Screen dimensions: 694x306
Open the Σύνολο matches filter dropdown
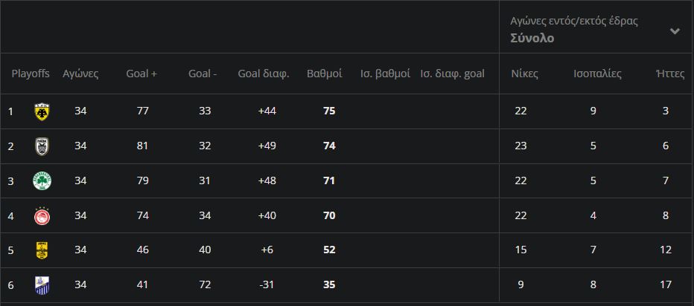[x=532, y=39]
